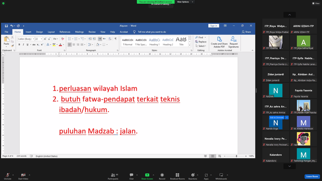Click the Cut scissors icon

[x=12, y=37]
